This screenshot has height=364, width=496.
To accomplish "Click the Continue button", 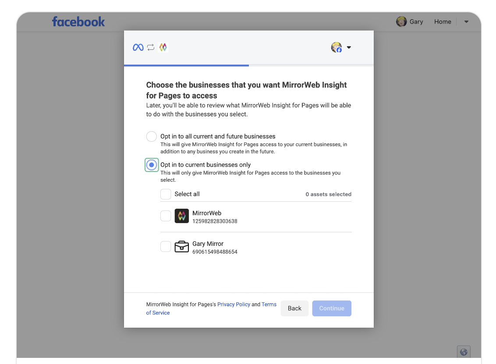I will point(332,308).
